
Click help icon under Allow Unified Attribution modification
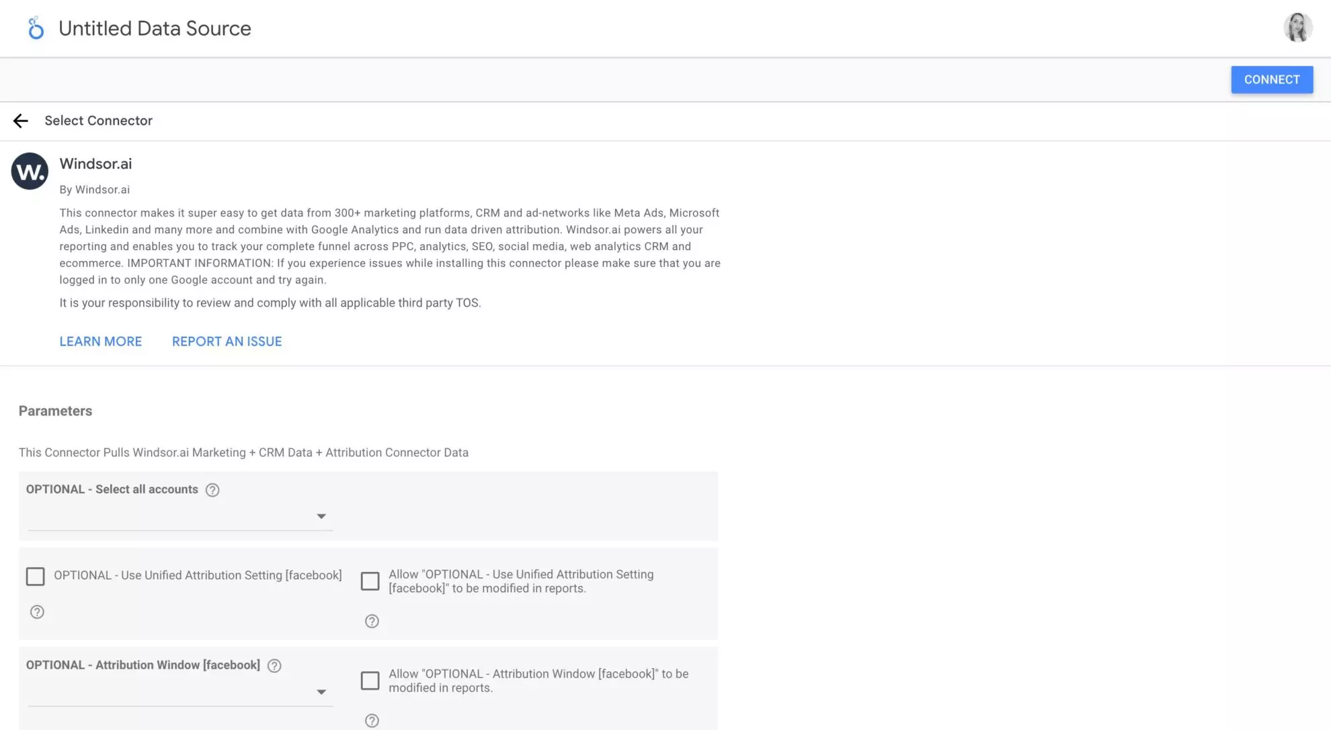(x=372, y=622)
